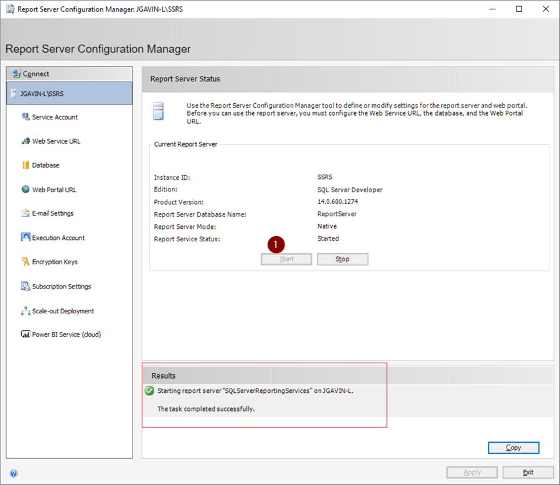This screenshot has height=485, width=560.
Task: Click the Power BI Service chart icon
Action: click(x=26, y=335)
